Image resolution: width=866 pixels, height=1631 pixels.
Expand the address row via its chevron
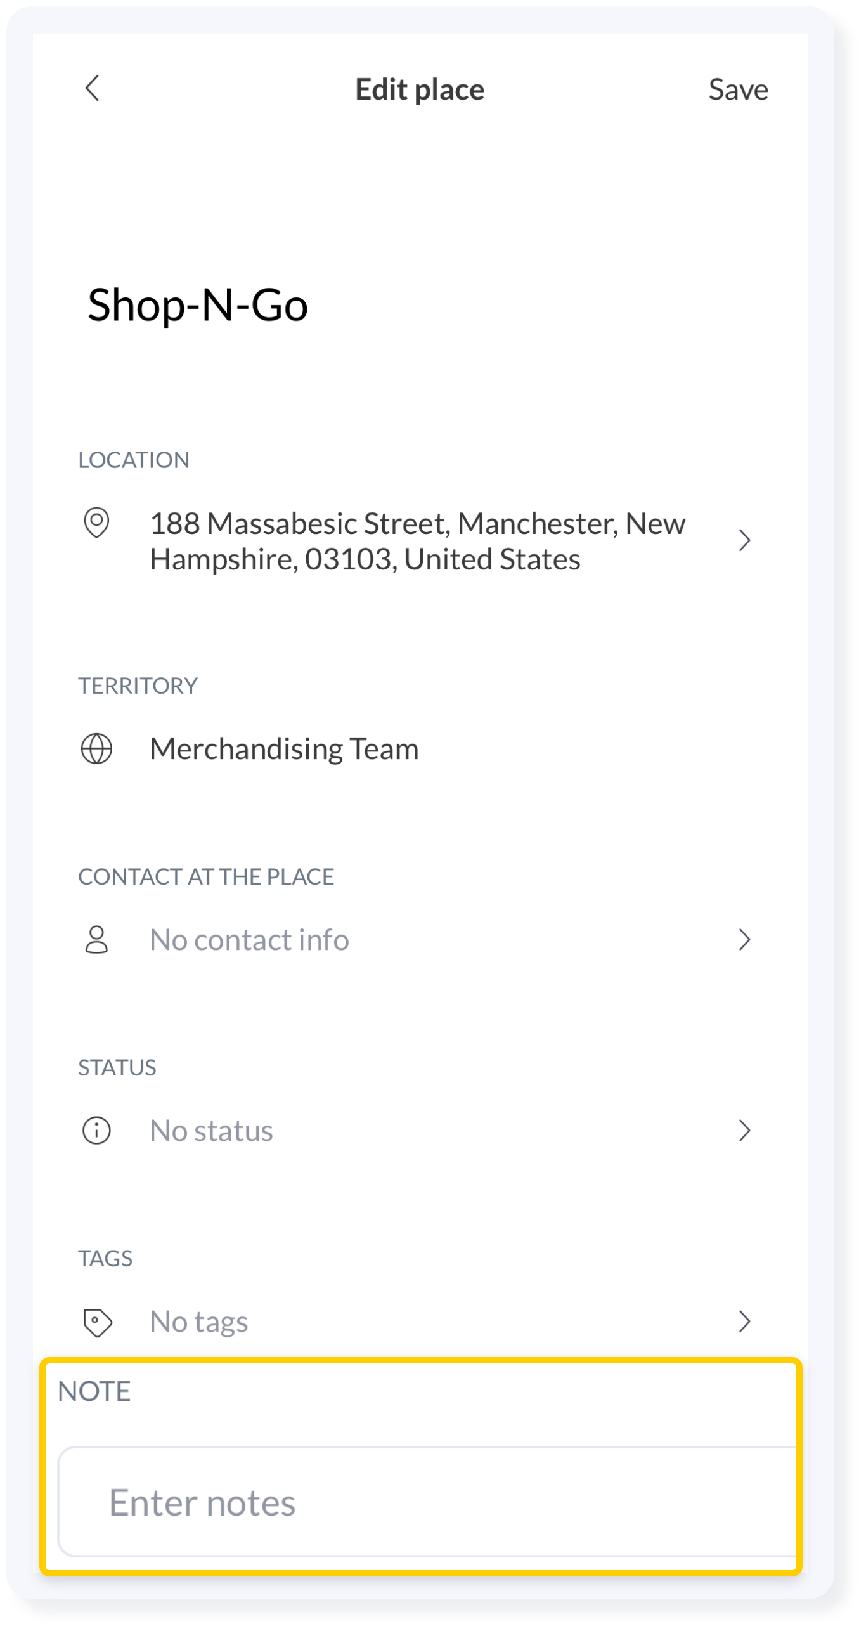click(746, 541)
